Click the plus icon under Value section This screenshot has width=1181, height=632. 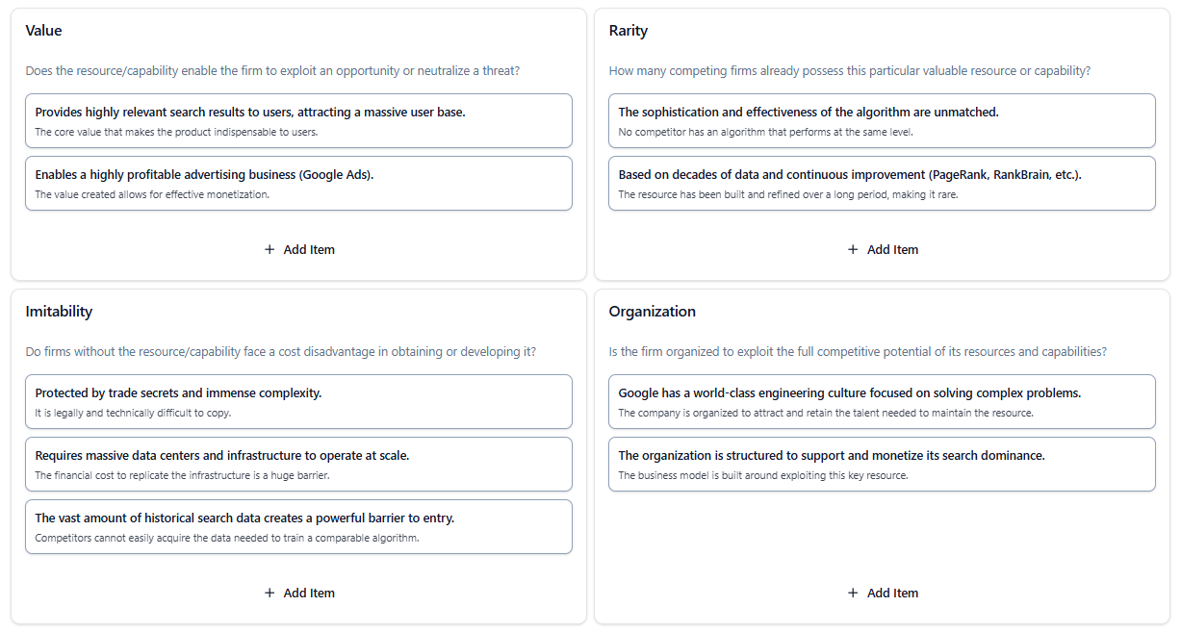click(270, 249)
